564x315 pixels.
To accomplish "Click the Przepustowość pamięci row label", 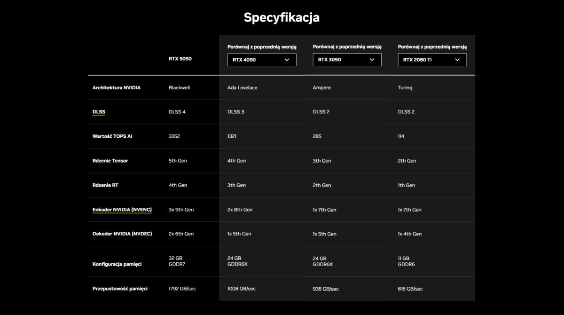I will (x=120, y=289).
